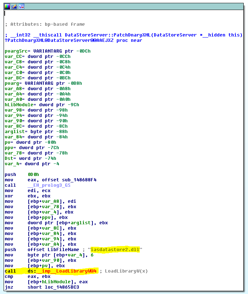
Task: Click the 'xor ebx, ebx' instruction
Action: pos(28,196)
